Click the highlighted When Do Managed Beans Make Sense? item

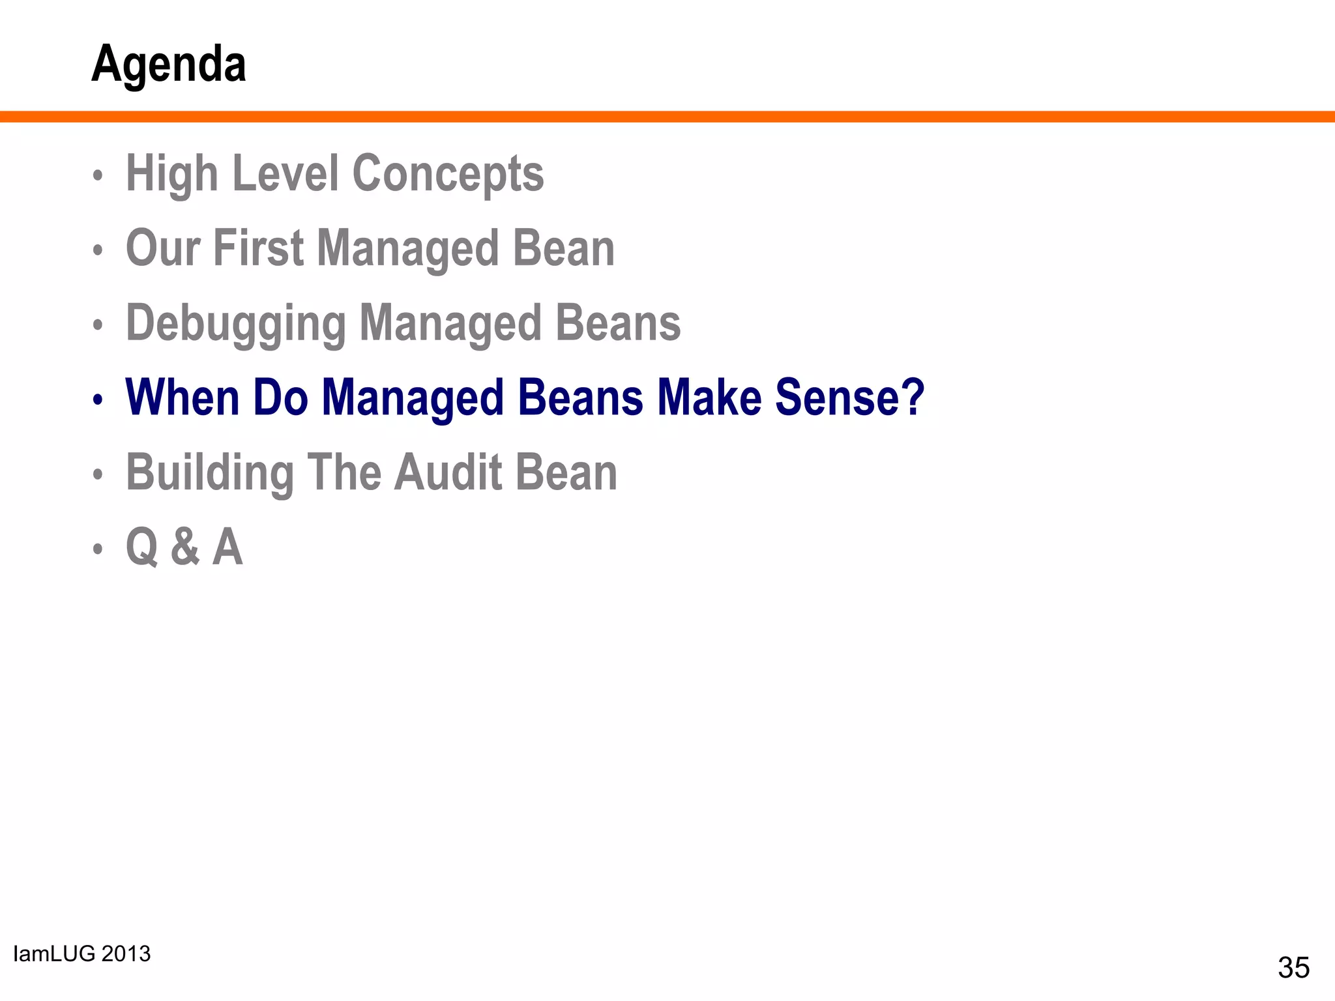click(x=525, y=398)
